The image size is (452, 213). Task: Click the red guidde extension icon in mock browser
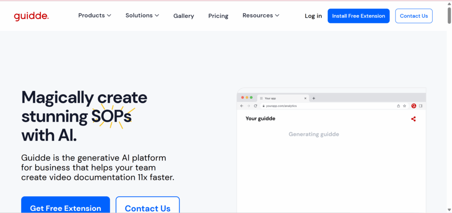pos(414,106)
